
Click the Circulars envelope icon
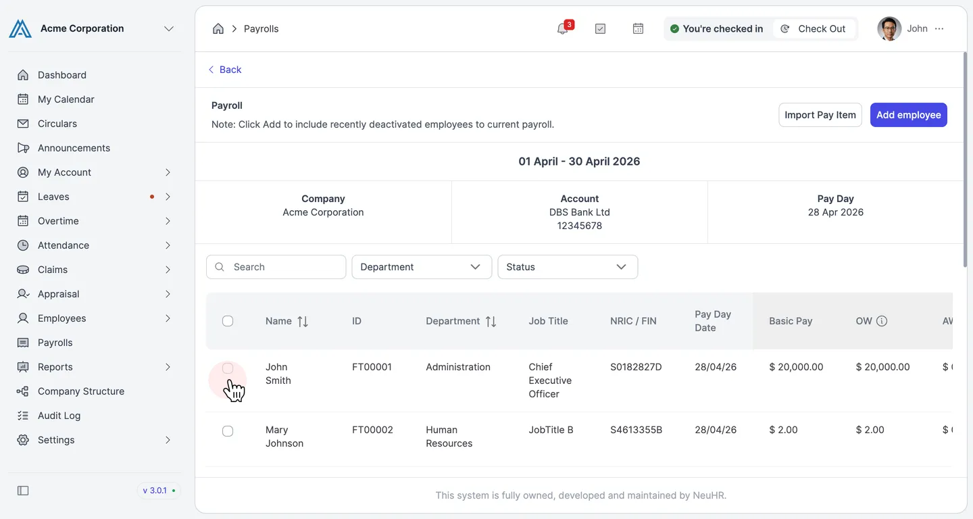(23, 124)
